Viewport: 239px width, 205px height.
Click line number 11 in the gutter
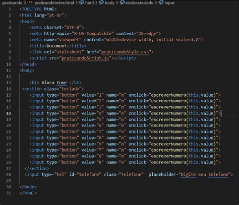click(9, 71)
